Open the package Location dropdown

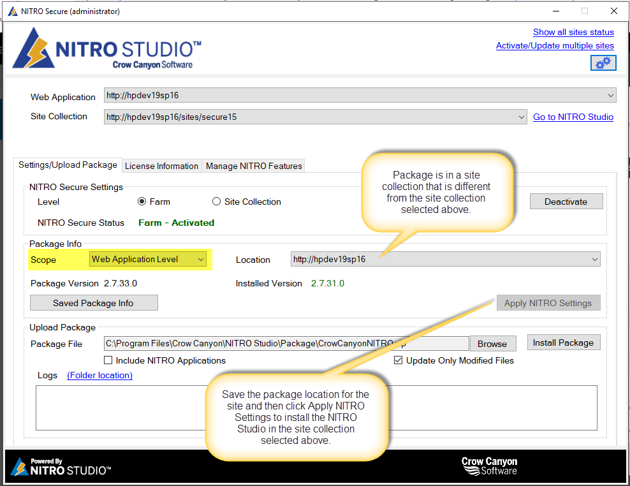(x=445, y=260)
